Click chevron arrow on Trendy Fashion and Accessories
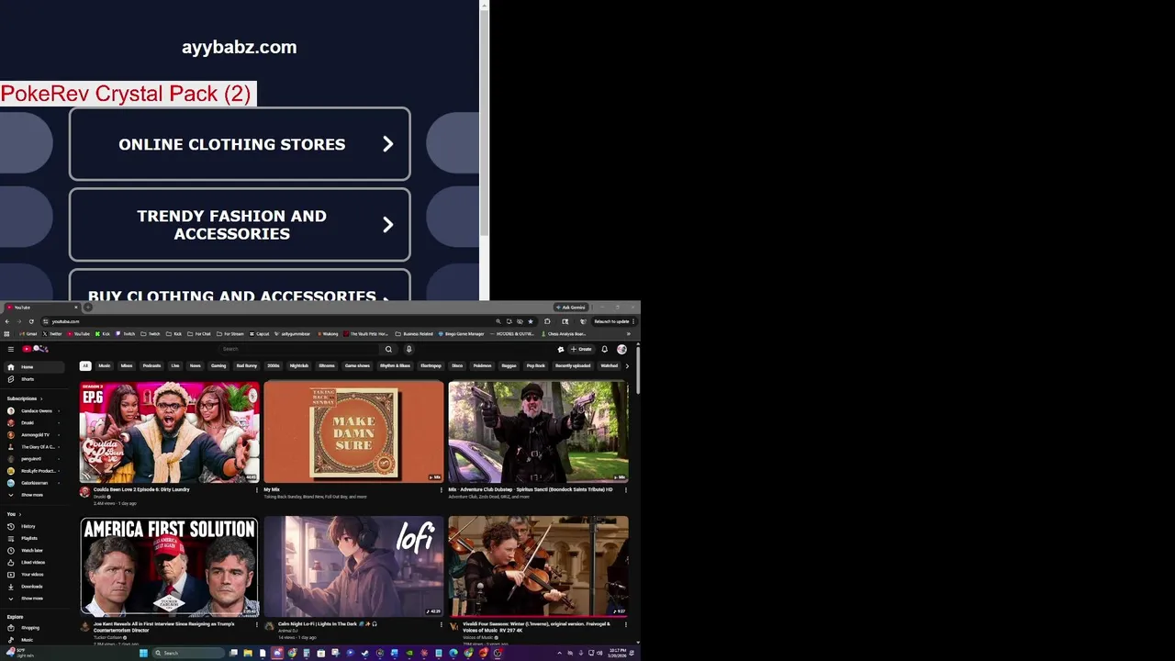Image resolution: width=1175 pixels, height=661 pixels. coord(387,225)
